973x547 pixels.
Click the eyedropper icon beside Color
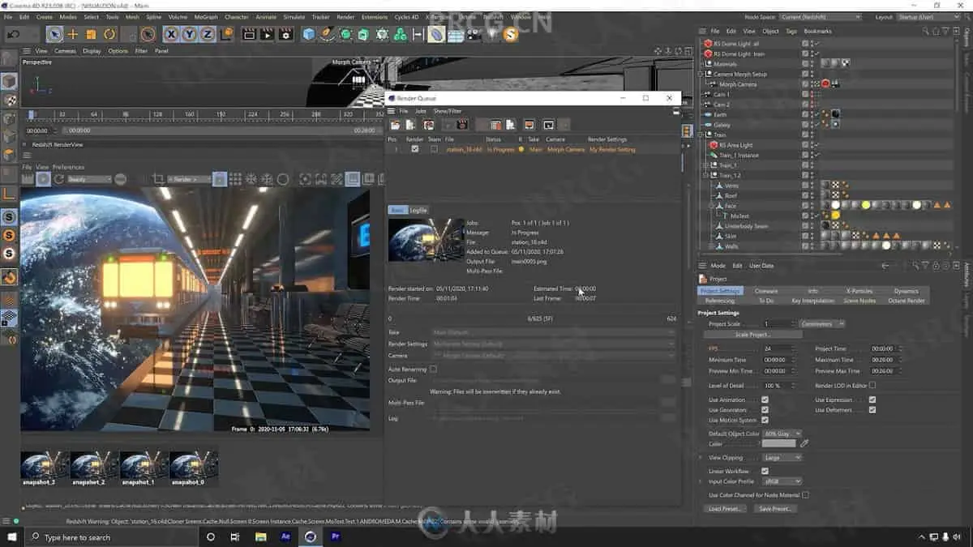pyautogui.click(x=804, y=443)
